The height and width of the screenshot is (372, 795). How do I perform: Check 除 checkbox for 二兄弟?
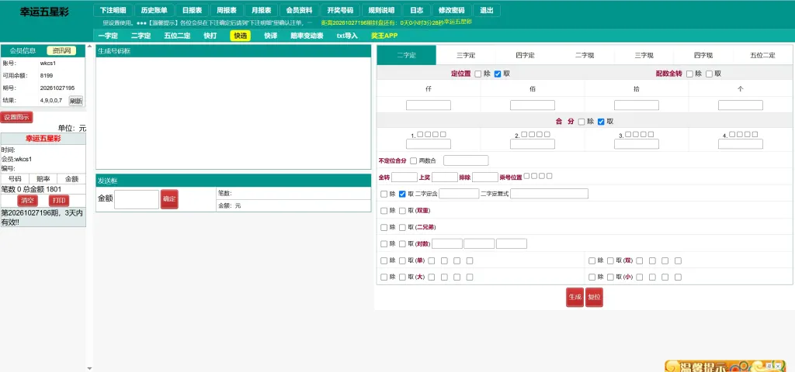384,227
